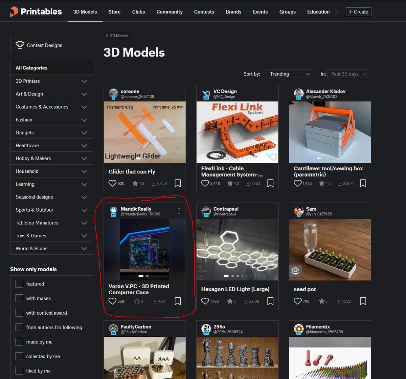Open the AA battery box thumbnail
The height and width of the screenshot is (379, 406).
(145, 358)
